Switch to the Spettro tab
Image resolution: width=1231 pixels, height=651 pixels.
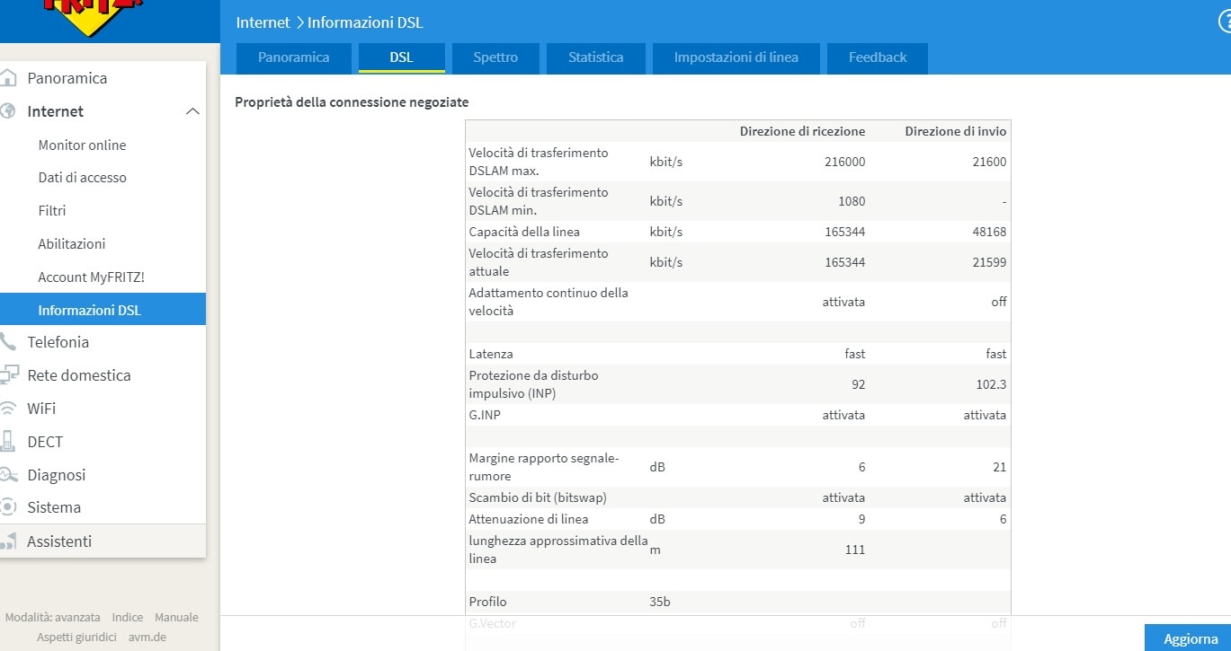(495, 57)
